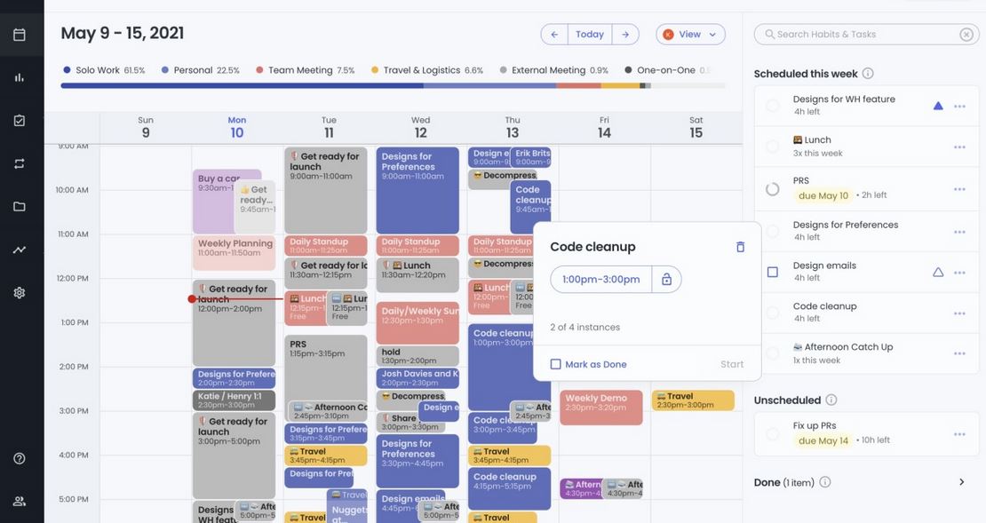
Task: Select Monday 10 day header
Action: pos(237,128)
